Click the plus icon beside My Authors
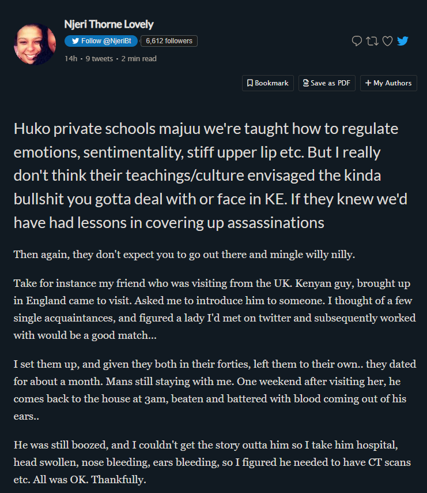This screenshot has width=427, height=493. 368,83
